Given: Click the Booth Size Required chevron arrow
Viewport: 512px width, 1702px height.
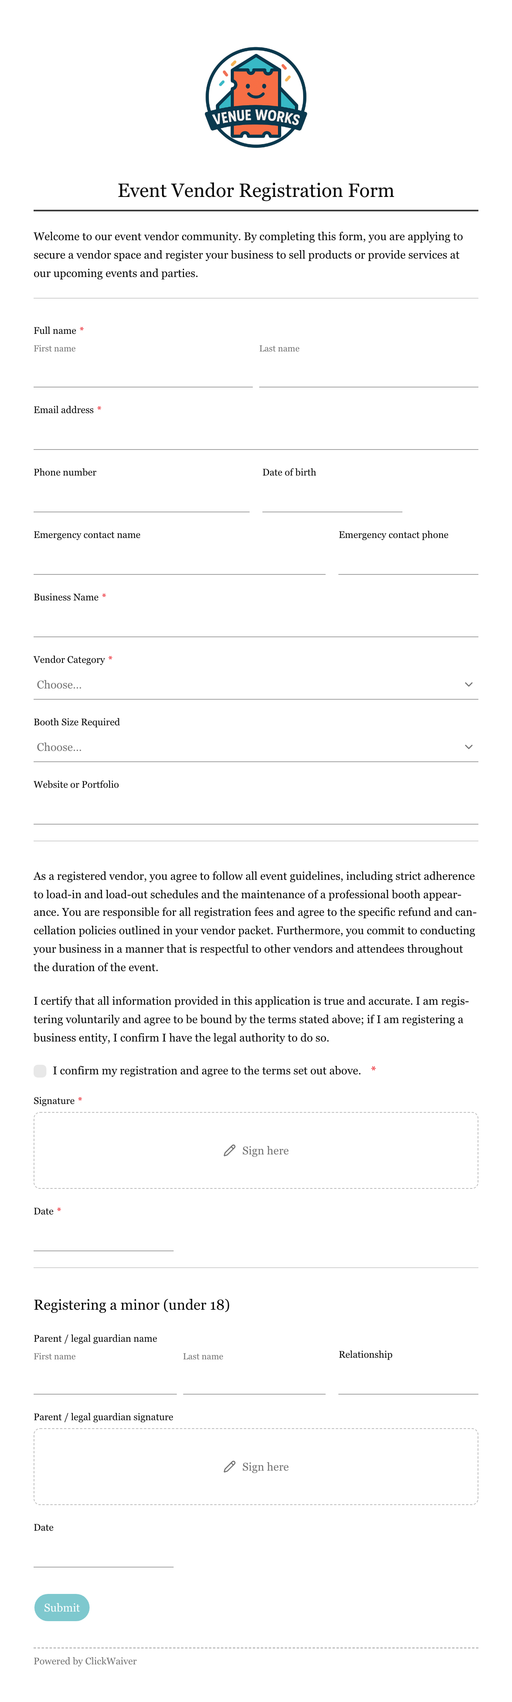Looking at the screenshot, I should pos(468,747).
